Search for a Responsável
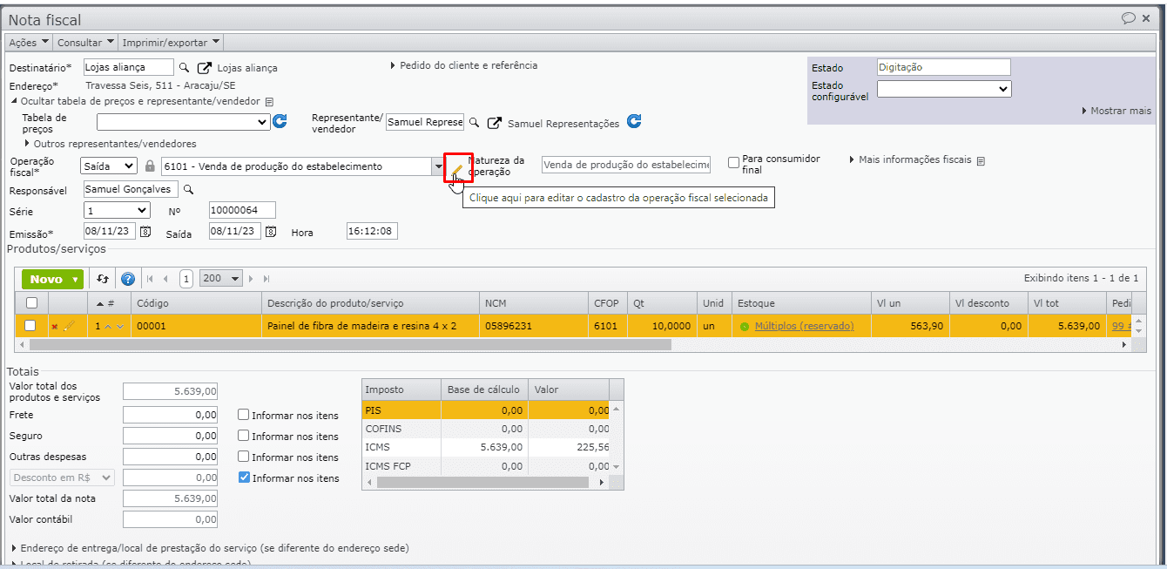 [188, 189]
